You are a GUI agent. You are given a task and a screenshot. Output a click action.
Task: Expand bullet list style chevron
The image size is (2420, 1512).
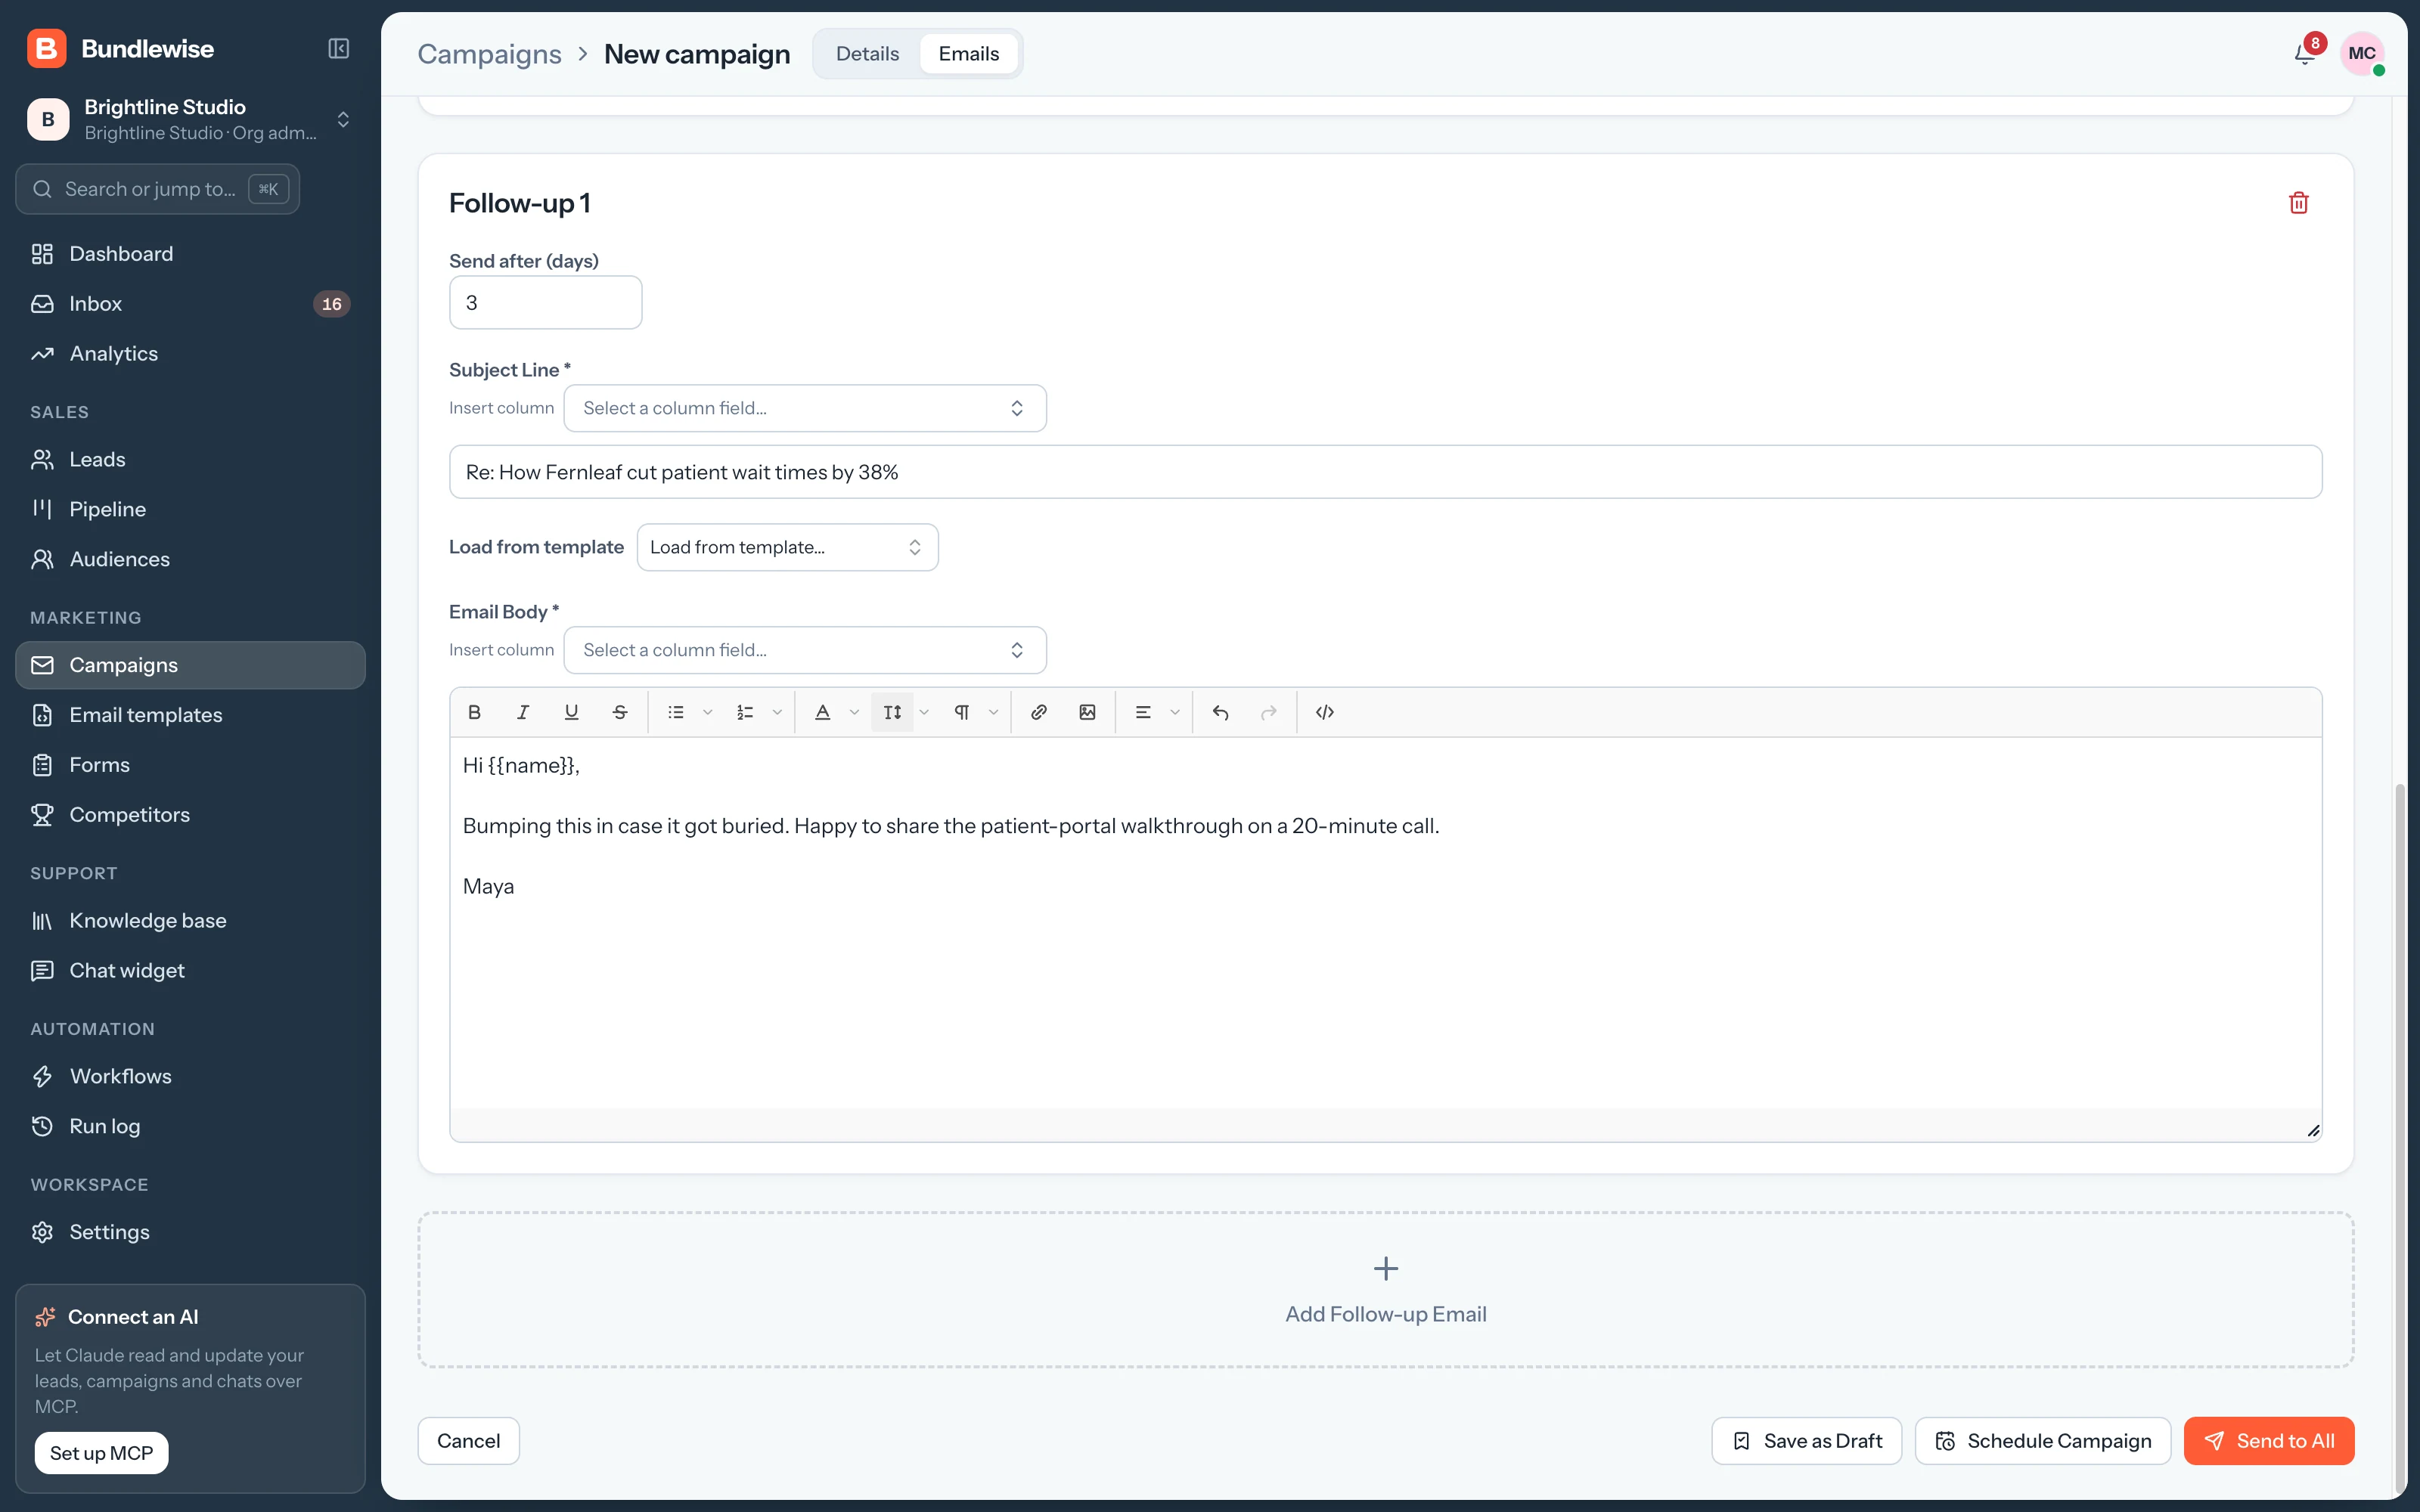point(708,712)
